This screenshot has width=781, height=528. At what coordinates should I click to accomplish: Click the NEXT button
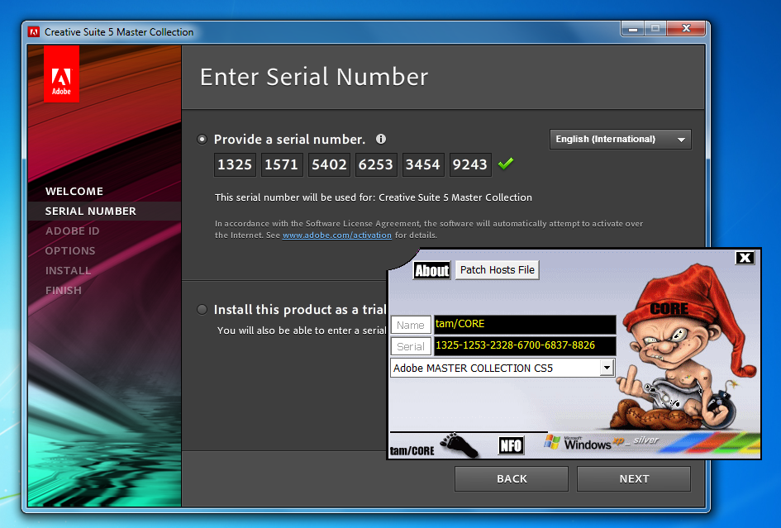coord(634,478)
